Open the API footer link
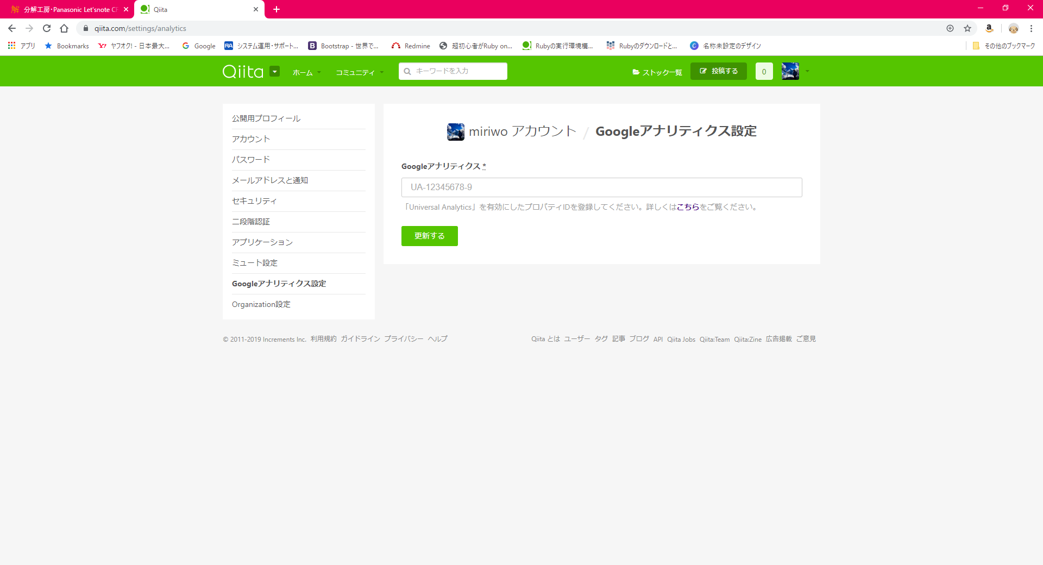 [658, 339]
